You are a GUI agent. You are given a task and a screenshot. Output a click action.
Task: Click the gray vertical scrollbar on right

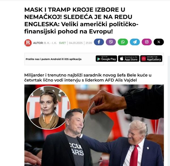[x=169, y=111]
